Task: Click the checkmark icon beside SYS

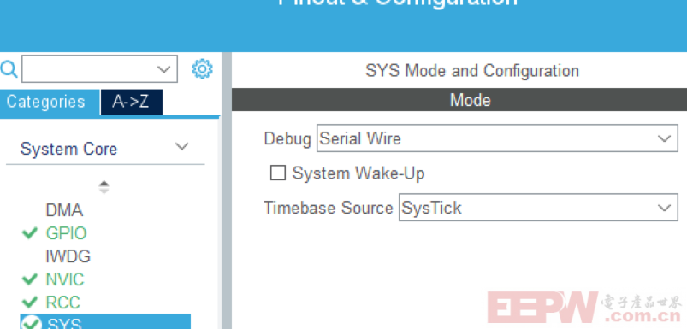Action: (x=31, y=323)
